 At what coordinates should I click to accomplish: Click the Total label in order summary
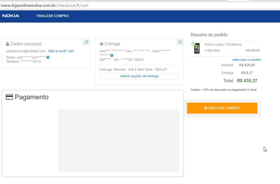228,81
